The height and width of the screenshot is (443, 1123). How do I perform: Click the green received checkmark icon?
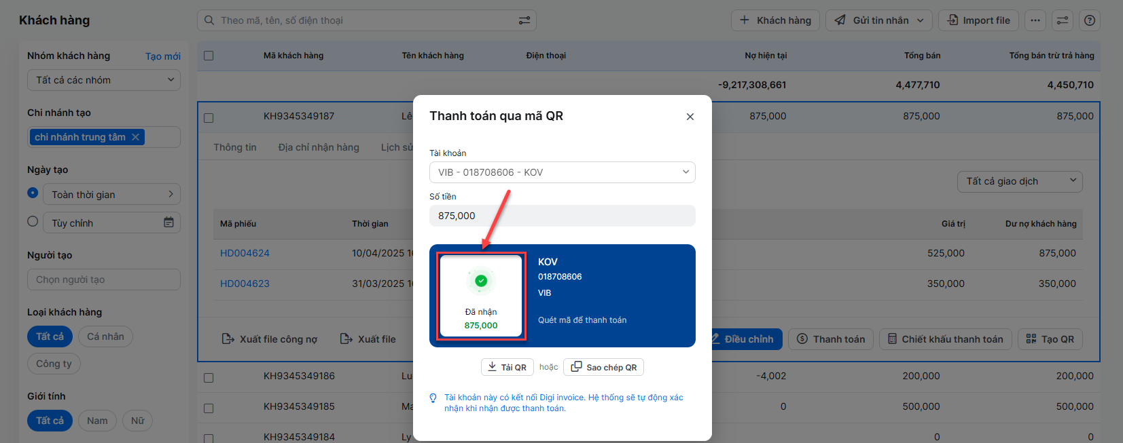click(x=481, y=281)
